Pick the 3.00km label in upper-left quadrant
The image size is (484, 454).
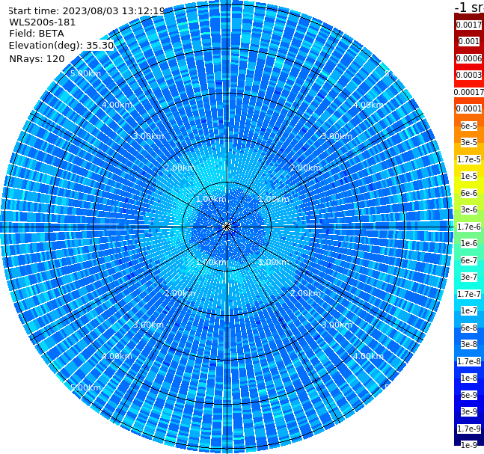point(148,136)
